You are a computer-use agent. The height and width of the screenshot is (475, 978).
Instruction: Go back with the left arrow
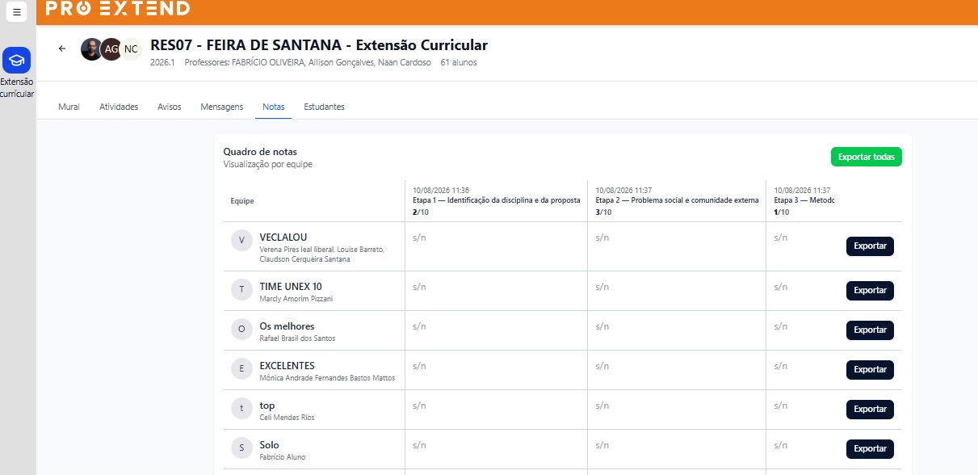pyautogui.click(x=62, y=48)
